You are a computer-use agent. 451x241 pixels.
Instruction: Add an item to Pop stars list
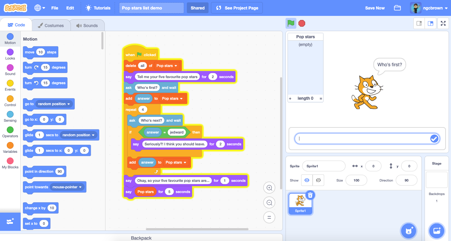tap(290, 98)
